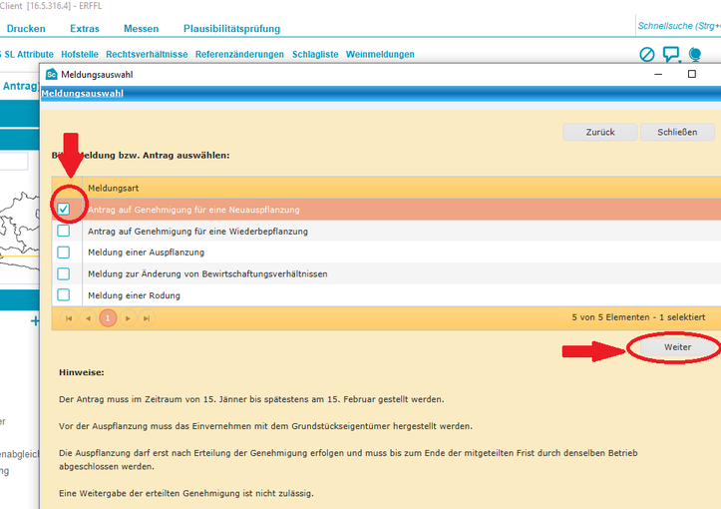Viewport: 721px width, 509px height.
Task: Click the Zurück button
Action: point(600,132)
